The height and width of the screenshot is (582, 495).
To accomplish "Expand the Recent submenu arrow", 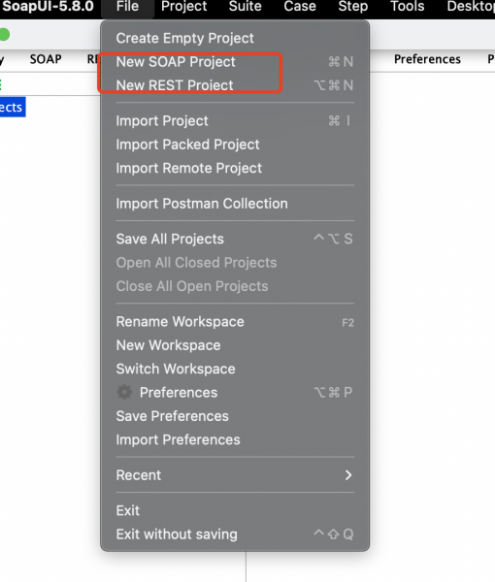I will click(x=348, y=475).
